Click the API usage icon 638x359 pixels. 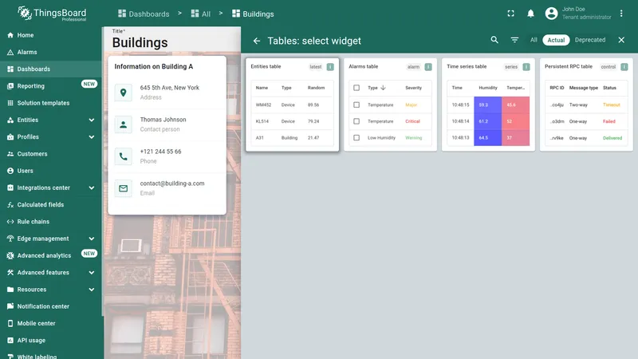[10, 341]
